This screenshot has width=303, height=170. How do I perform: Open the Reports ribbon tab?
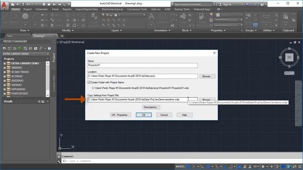tap(67, 9)
